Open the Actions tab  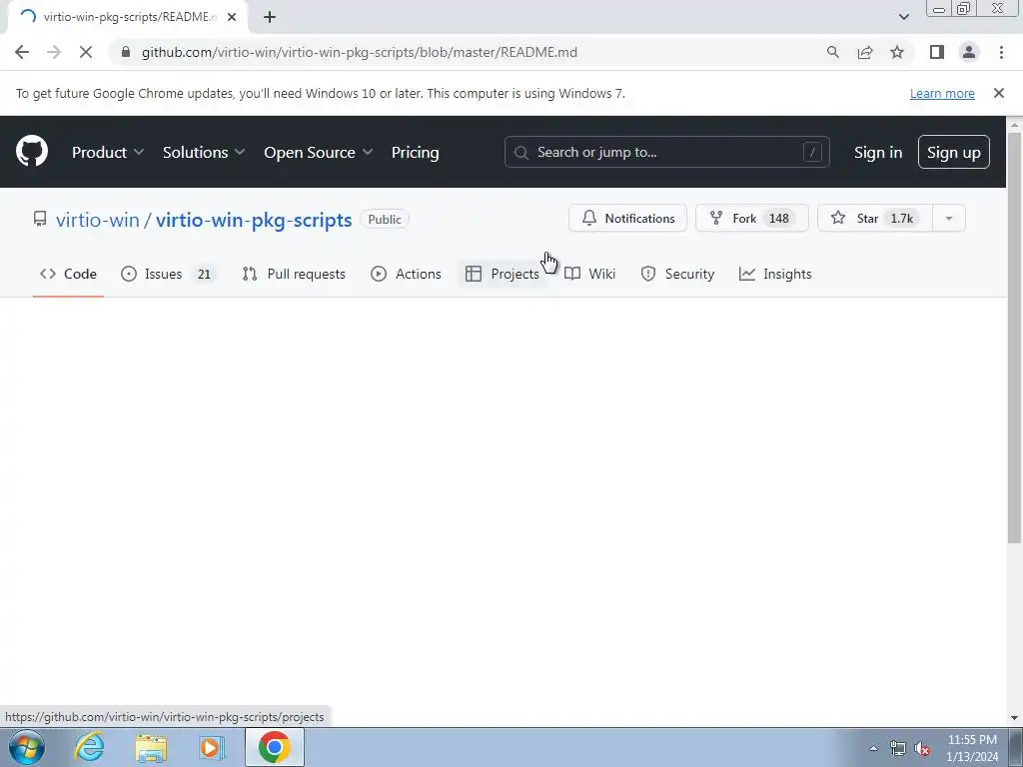(406, 274)
